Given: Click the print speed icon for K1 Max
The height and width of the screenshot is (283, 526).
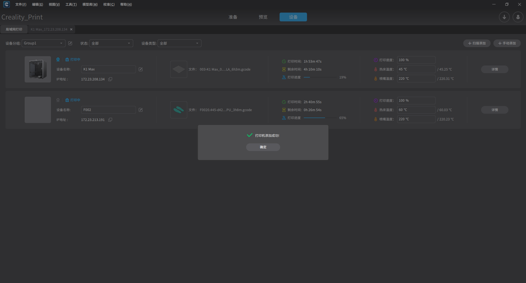Looking at the screenshot, I should click(376, 60).
